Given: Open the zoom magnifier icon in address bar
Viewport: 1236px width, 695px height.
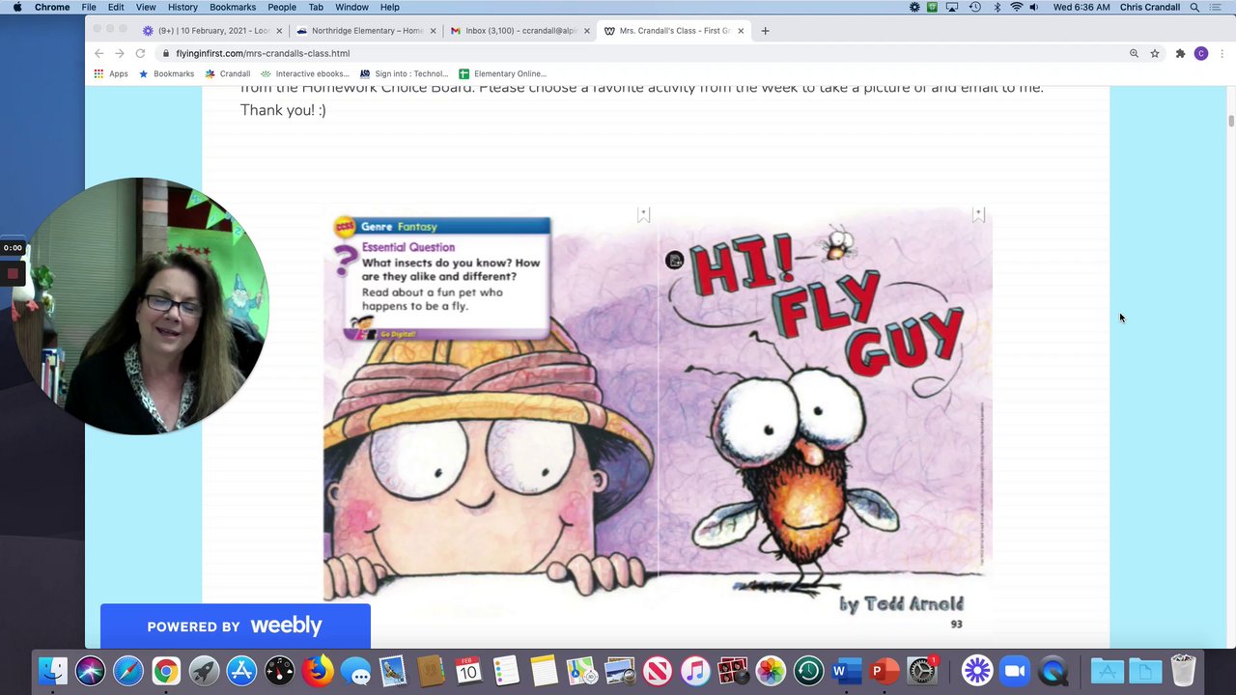Looking at the screenshot, I should pyautogui.click(x=1134, y=53).
